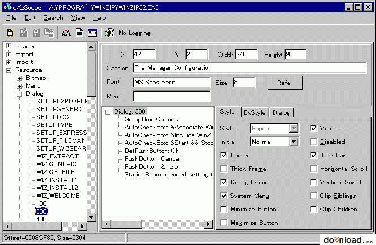Open the File menu
The height and width of the screenshot is (245, 376).
[x=11, y=18]
